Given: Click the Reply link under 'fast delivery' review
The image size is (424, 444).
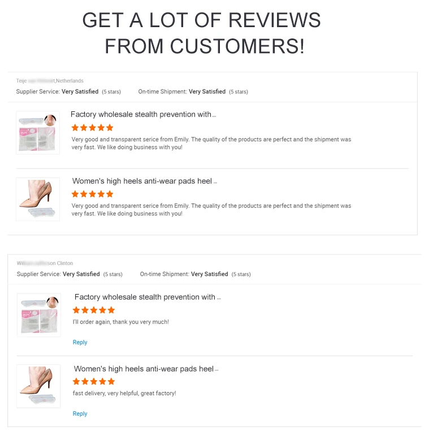Looking at the screenshot, I should point(80,413).
